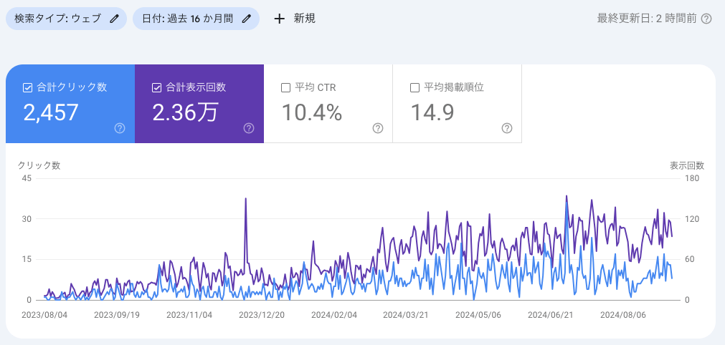The image size is (725, 345).
Task: Click the 15 clicks axis tick label
Action: coord(26,259)
